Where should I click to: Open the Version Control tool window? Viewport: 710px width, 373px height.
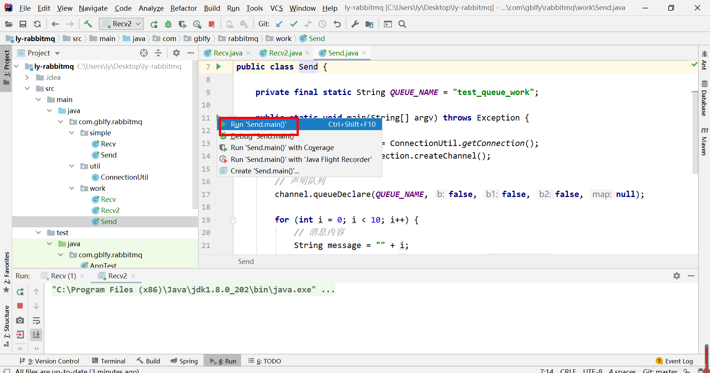click(49, 361)
